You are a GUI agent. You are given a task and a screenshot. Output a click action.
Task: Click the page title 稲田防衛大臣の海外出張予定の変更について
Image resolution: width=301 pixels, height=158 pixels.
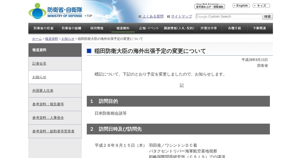click(x=150, y=51)
